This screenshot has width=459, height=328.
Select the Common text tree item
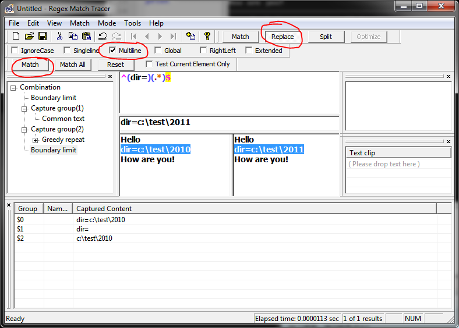(63, 119)
